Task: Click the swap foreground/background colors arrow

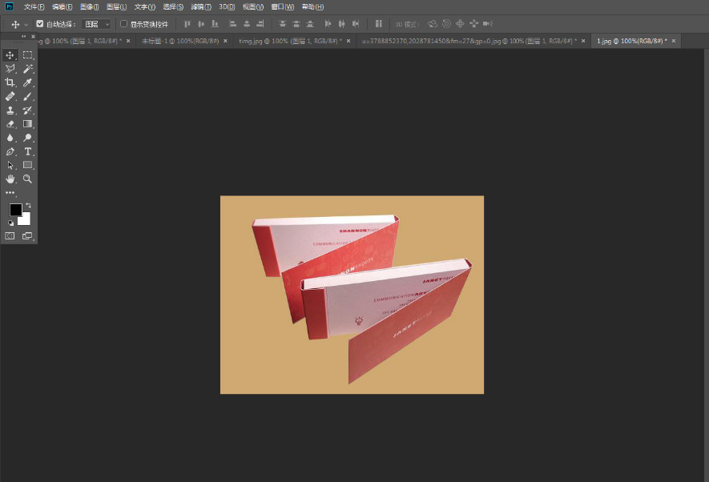Action: (x=28, y=206)
